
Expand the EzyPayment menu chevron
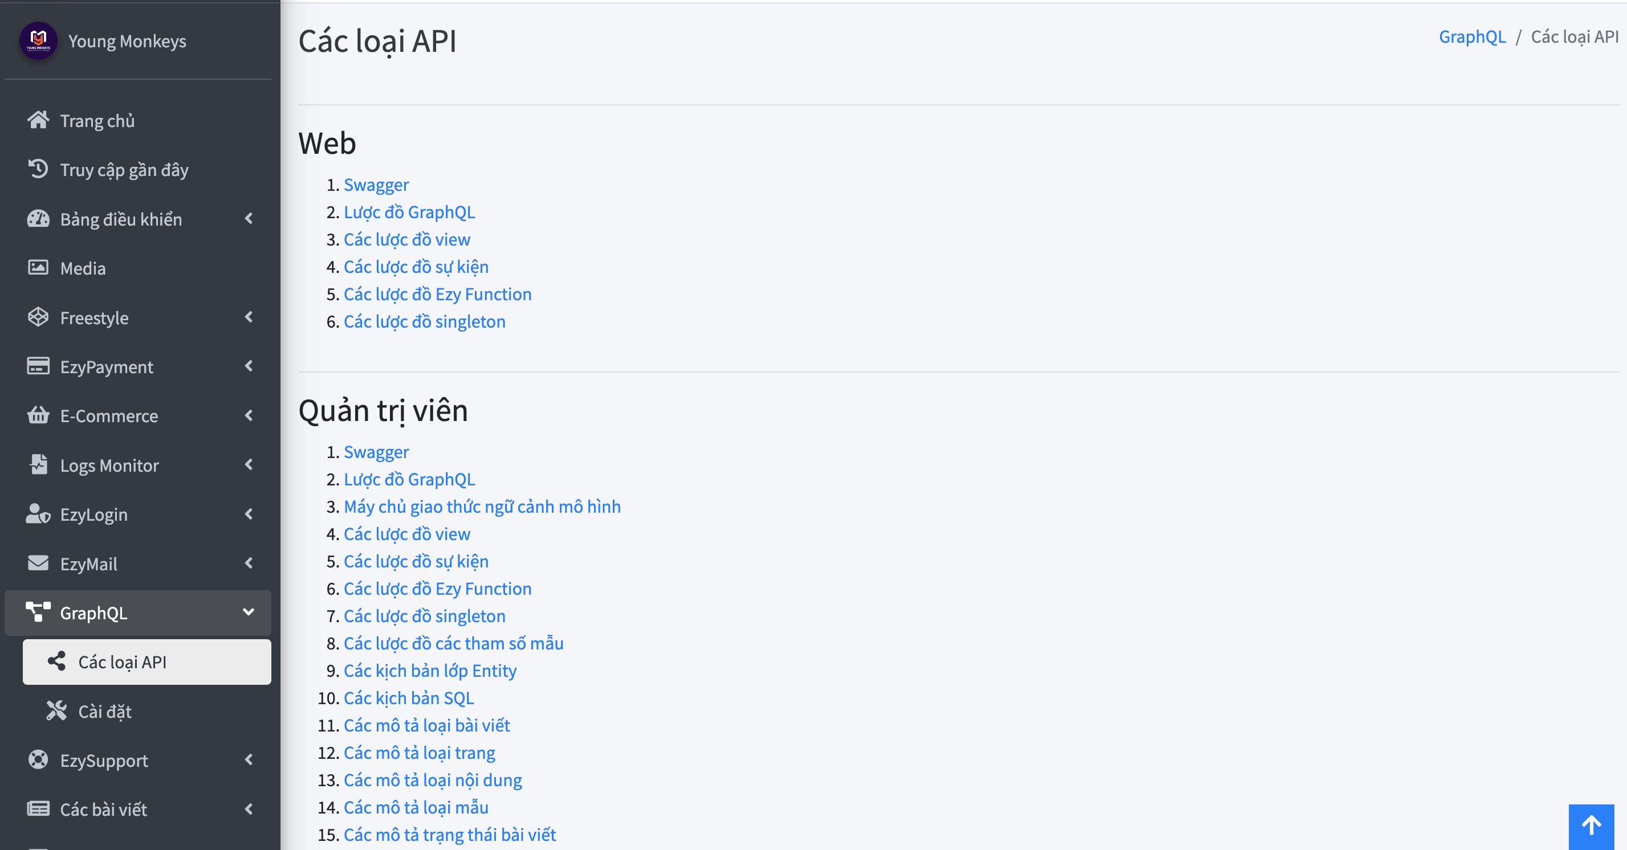[248, 366]
